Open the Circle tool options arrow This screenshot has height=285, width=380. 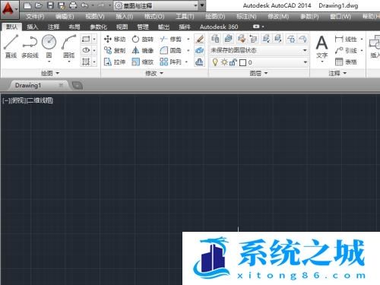click(x=49, y=62)
